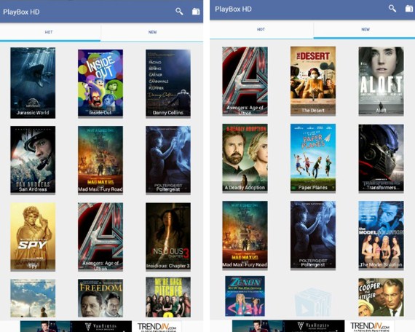415x332 pixels.
Task: Click Van Heusen ad banner in left screen
Action: [76, 326]
